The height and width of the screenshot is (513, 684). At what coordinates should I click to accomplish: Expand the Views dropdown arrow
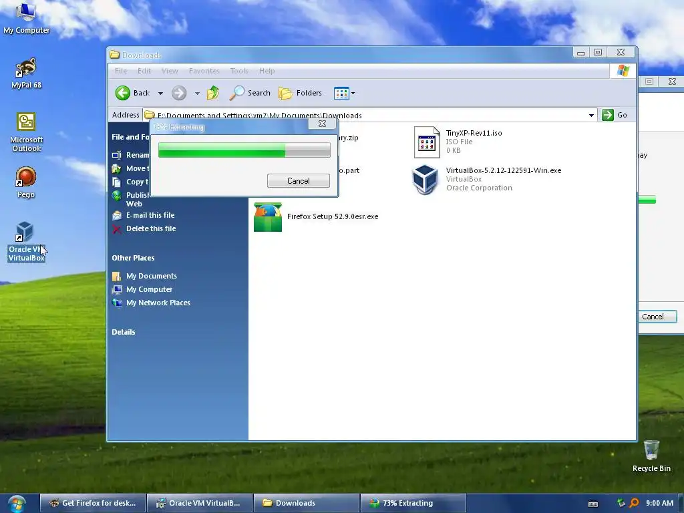[353, 93]
